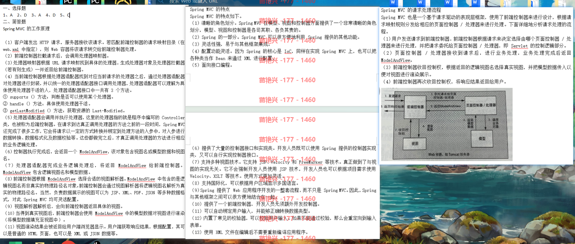This screenshot has height=244, width=575.
Task: Click the line (8) 支持国际化
Action: click(246, 183)
